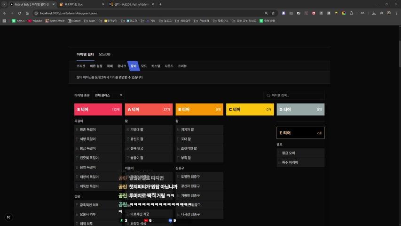Select the 어둑한 목걸이 item row
401x226 pixels.
coord(98,186)
